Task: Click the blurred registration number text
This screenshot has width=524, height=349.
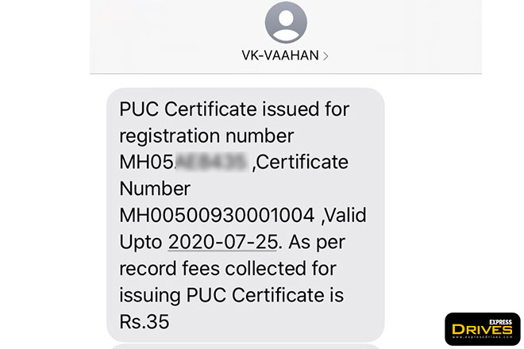Action: coord(211,162)
